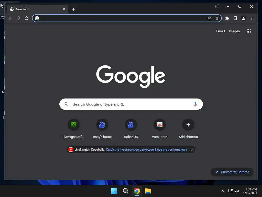Close the New Tab tab
The height and width of the screenshot is (197, 262).
pos(64,9)
